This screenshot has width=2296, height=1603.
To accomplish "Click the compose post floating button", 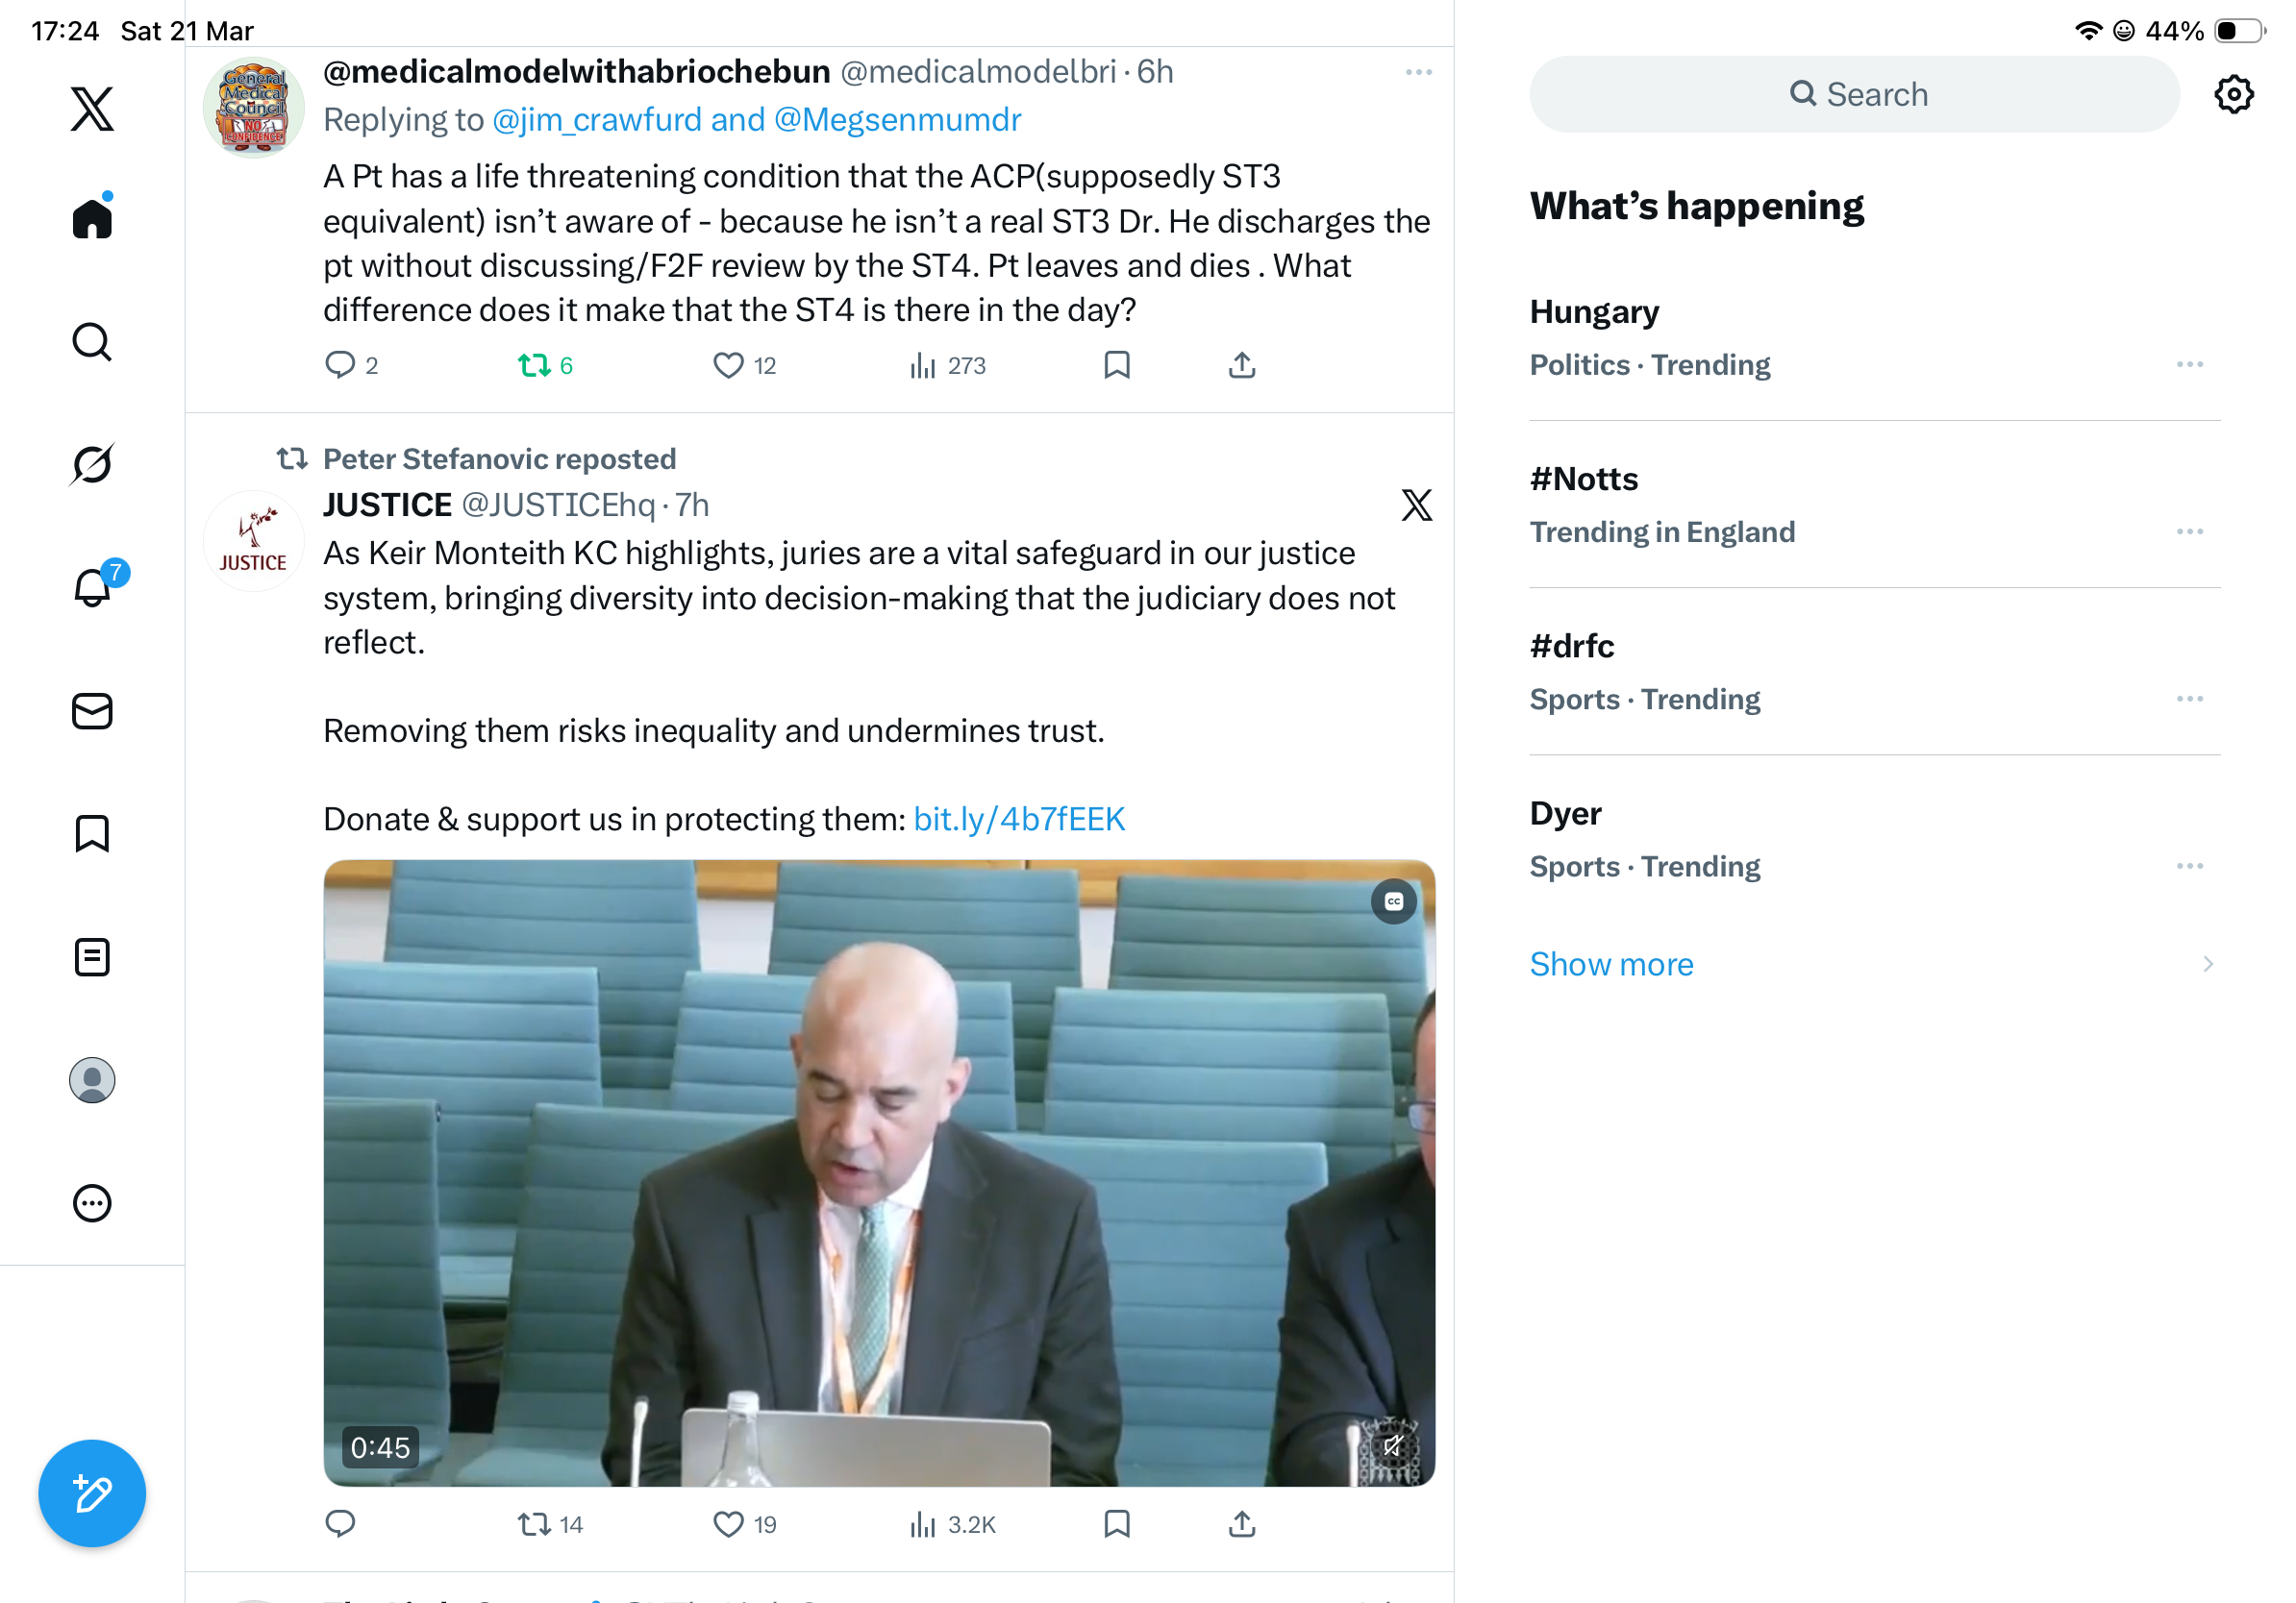I will click(x=92, y=1493).
